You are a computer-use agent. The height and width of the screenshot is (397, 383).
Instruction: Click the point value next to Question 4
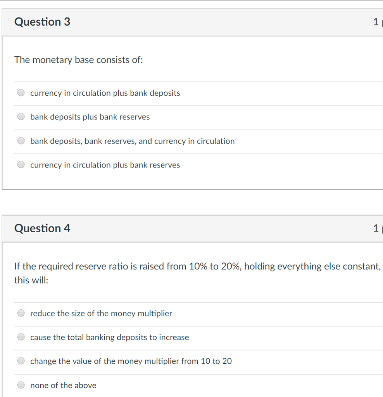pyautogui.click(x=376, y=228)
